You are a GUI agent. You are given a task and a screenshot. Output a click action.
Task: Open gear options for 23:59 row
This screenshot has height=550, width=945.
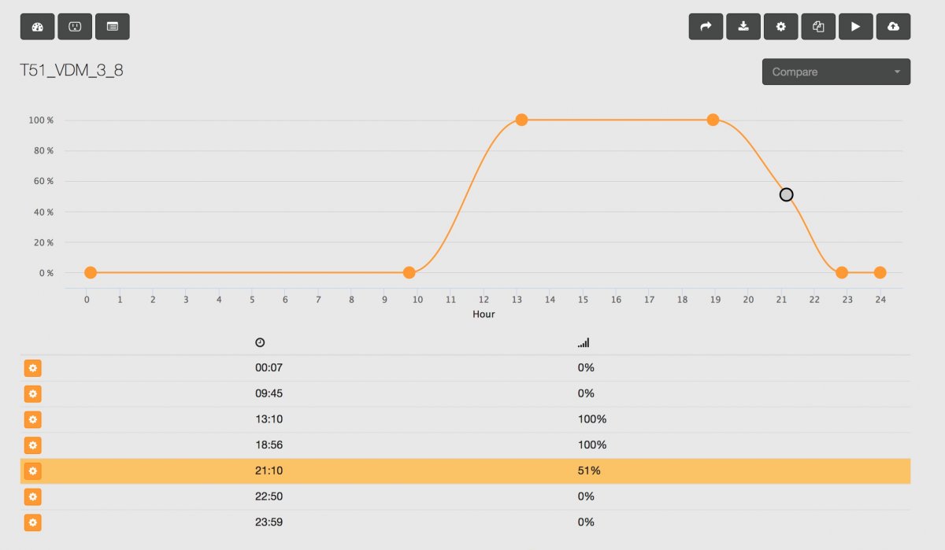click(32, 522)
